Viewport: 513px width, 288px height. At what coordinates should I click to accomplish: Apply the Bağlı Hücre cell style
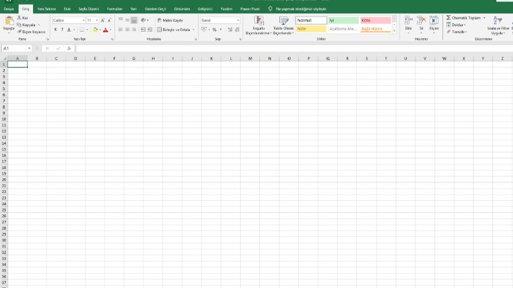pyautogui.click(x=376, y=28)
